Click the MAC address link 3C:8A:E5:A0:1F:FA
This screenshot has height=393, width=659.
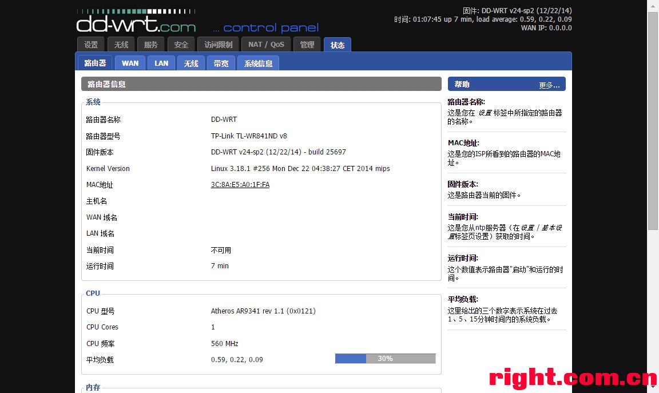pyautogui.click(x=240, y=185)
